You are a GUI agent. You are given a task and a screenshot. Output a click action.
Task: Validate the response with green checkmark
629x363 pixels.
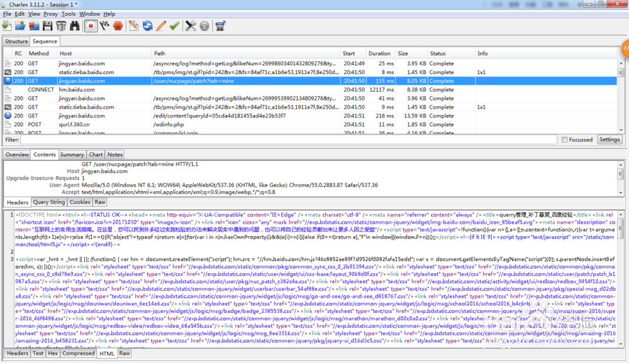tap(174, 26)
